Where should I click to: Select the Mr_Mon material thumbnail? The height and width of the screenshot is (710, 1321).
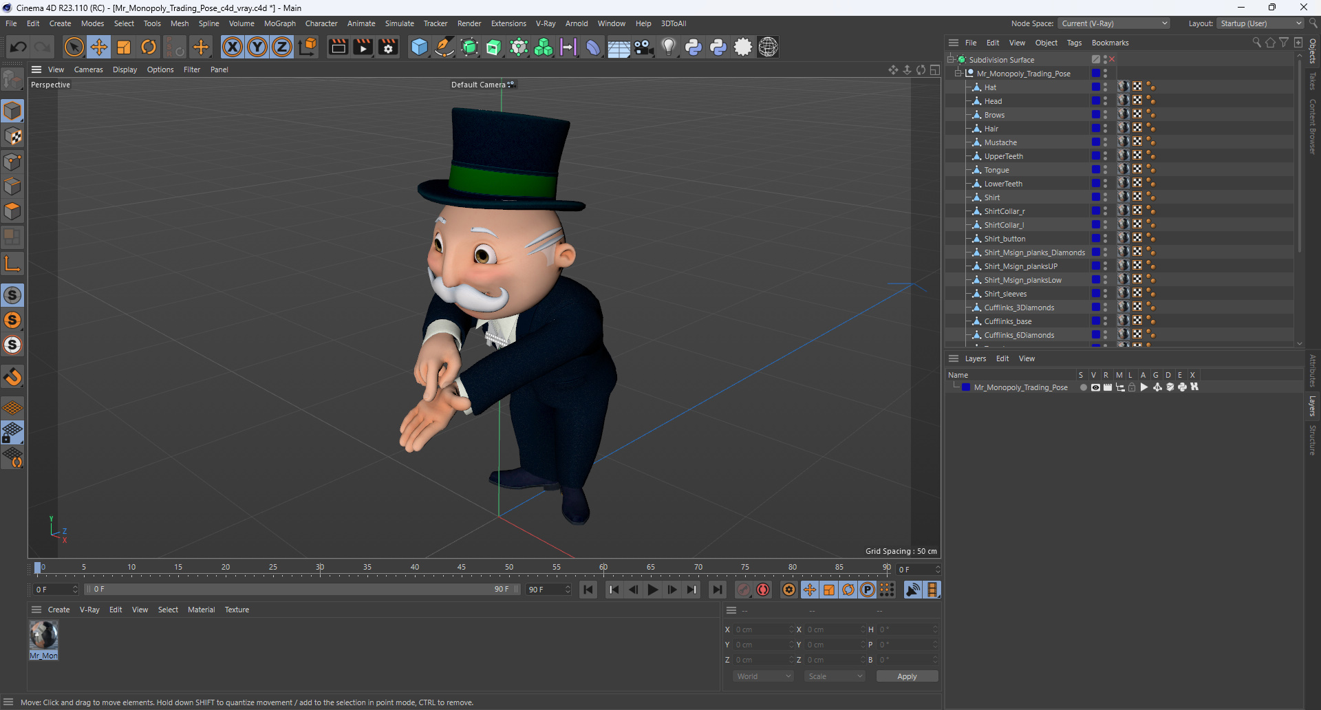pos(43,635)
